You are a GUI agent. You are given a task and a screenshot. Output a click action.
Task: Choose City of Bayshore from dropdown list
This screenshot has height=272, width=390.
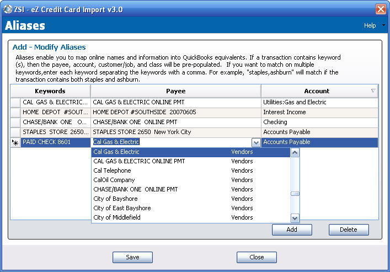coord(190,199)
